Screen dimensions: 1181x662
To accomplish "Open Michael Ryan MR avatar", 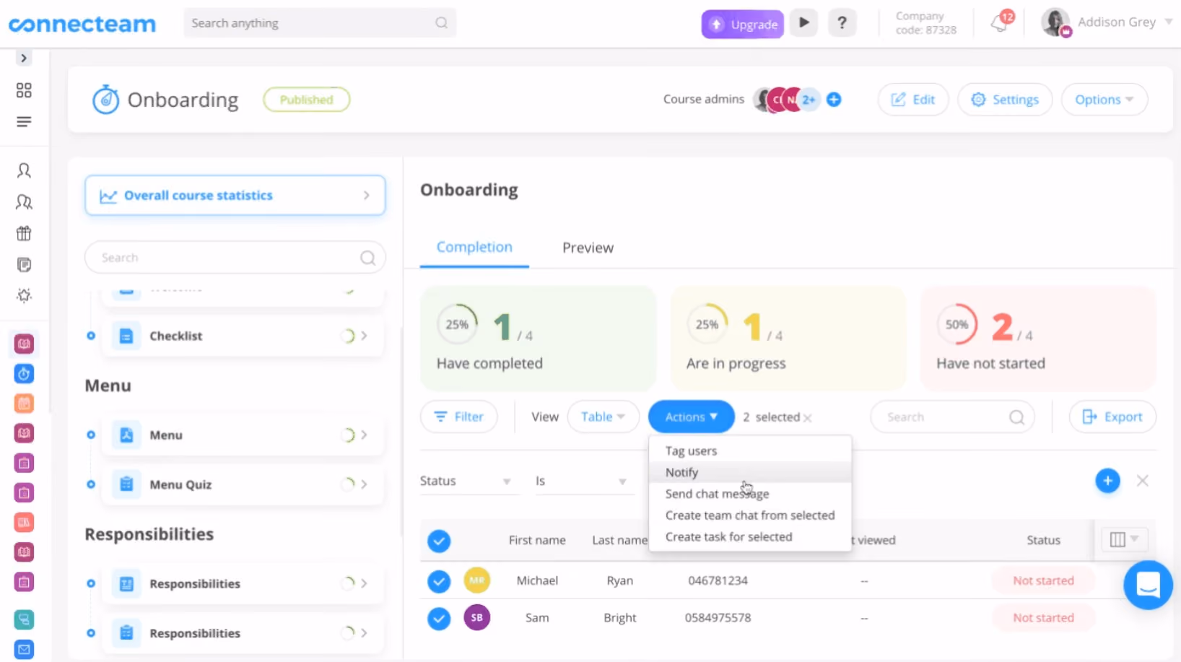I will coord(476,580).
